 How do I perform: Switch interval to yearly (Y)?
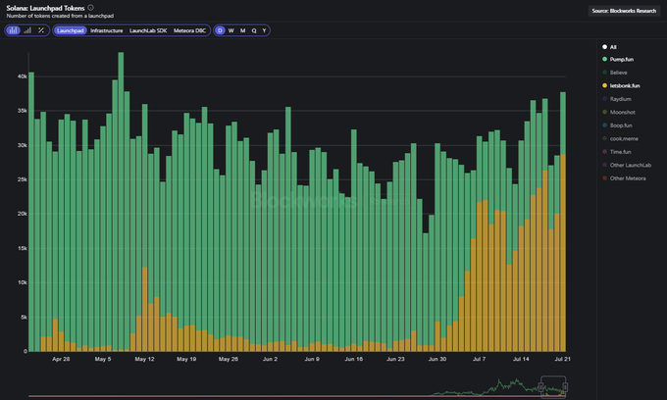click(x=264, y=30)
